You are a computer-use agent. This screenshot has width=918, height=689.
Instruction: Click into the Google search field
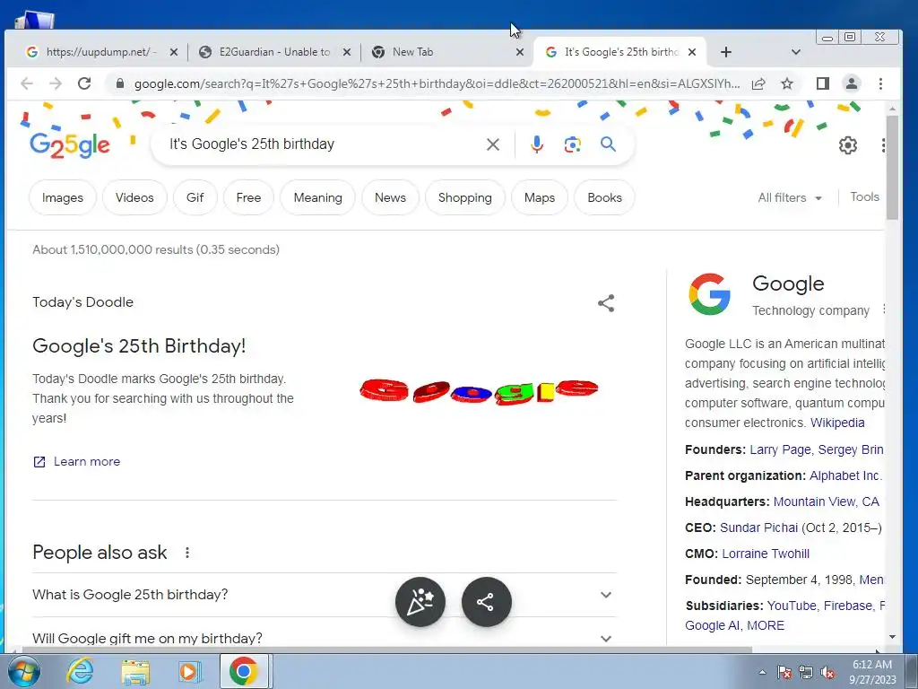point(322,144)
